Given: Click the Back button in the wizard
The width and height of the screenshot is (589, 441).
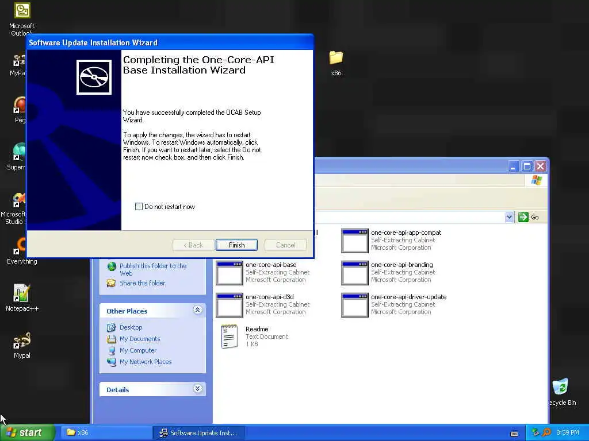Looking at the screenshot, I should coord(193,245).
